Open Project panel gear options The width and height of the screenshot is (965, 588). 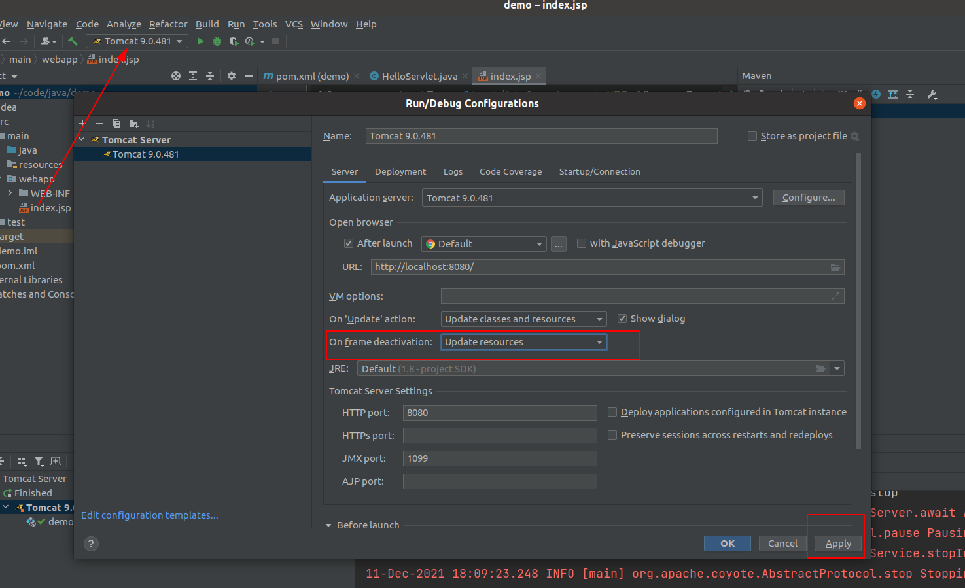point(232,76)
